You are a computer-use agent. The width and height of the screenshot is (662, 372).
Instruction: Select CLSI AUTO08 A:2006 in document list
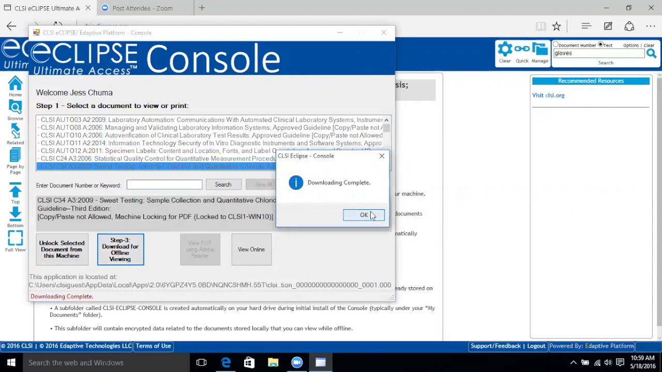pyautogui.click(x=210, y=128)
